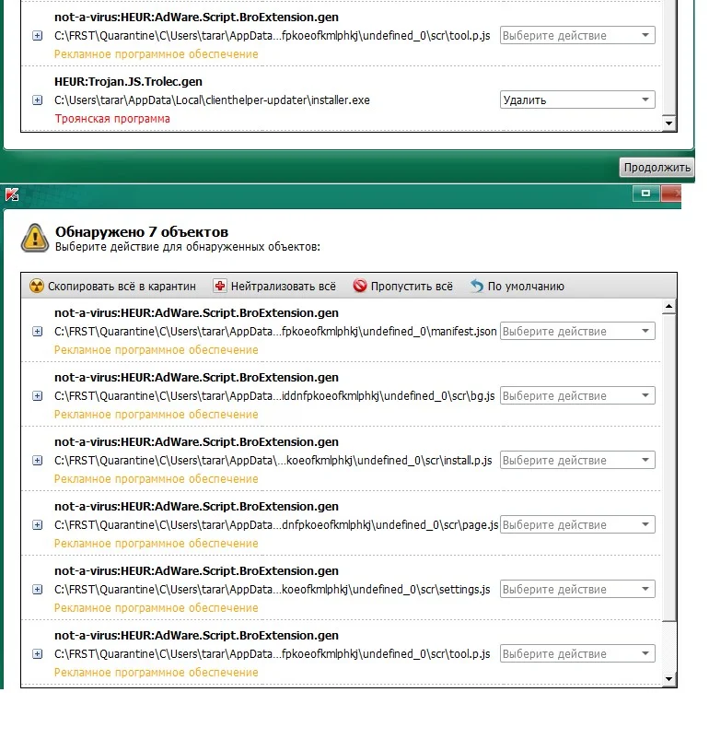Viewport: 709px width, 751px height.
Task: Click the red Skip all prohibition icon
Action: click(x=360, y=287)
